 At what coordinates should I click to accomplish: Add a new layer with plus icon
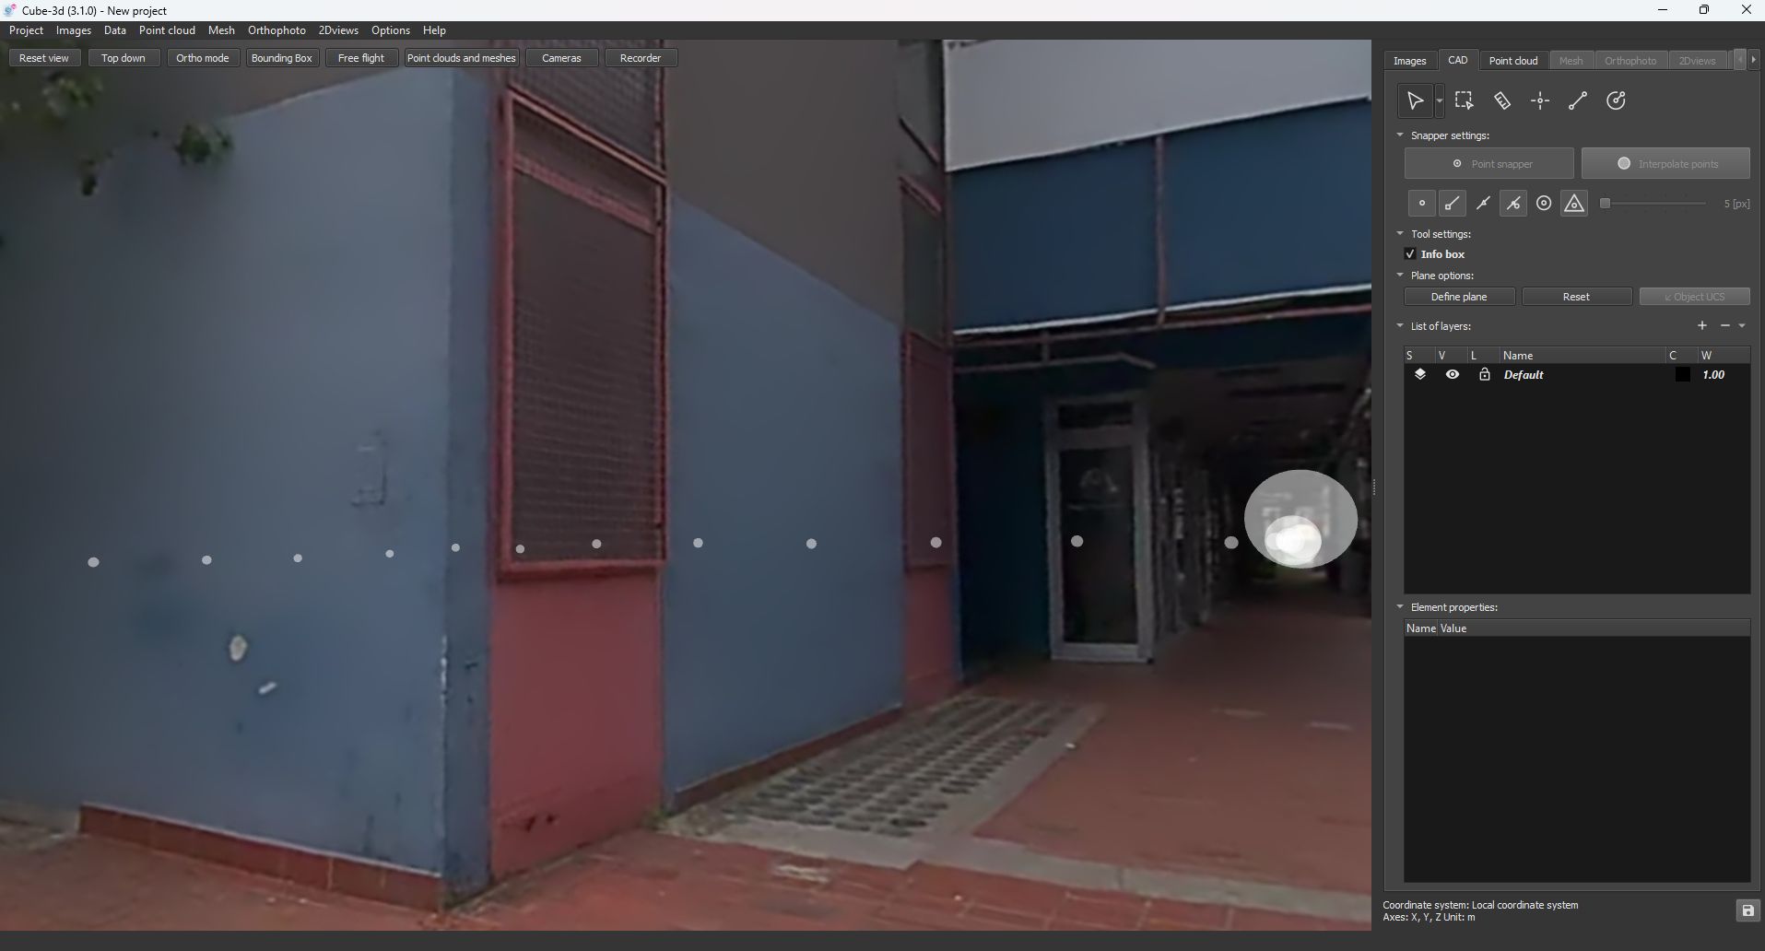pos(1702,325)
